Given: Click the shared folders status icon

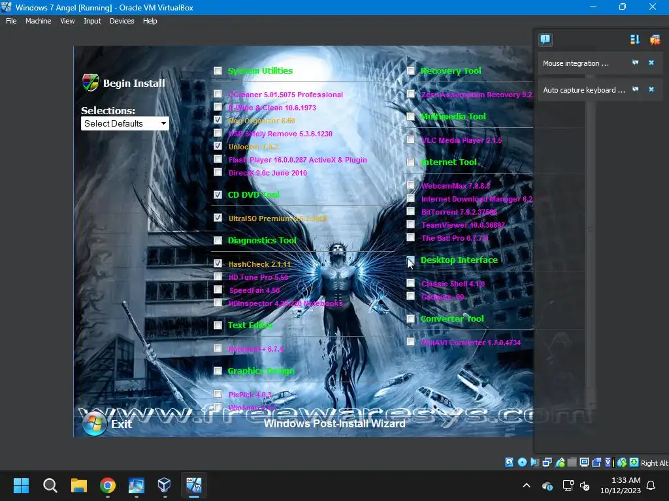Looking at the screenshot, I should pyautogui.click(x=572, y=463).
